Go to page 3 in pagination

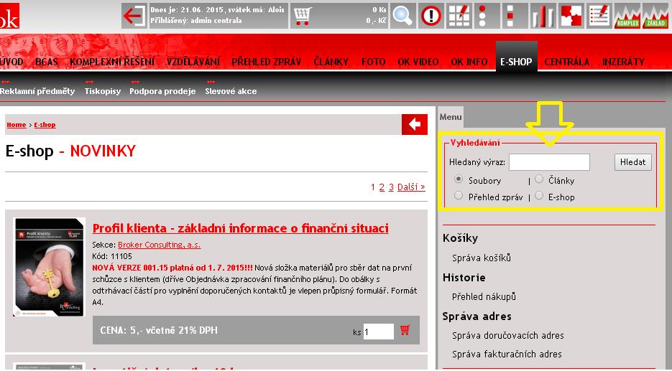click(391, 187)
